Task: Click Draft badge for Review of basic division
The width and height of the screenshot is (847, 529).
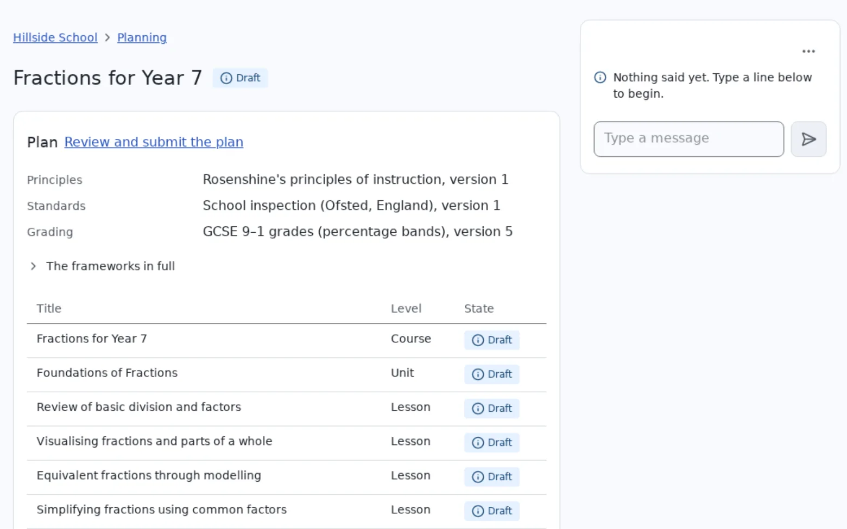Action: (492, 409)
